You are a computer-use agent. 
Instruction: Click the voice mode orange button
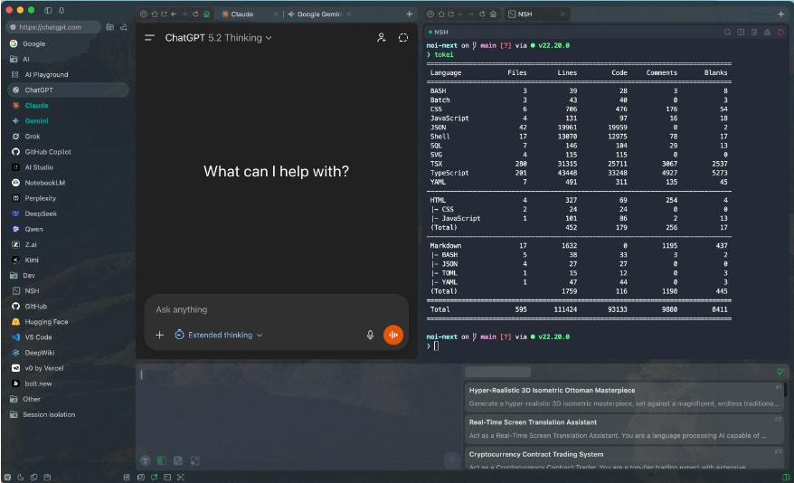pyautogui.click(x=392, y=335)
